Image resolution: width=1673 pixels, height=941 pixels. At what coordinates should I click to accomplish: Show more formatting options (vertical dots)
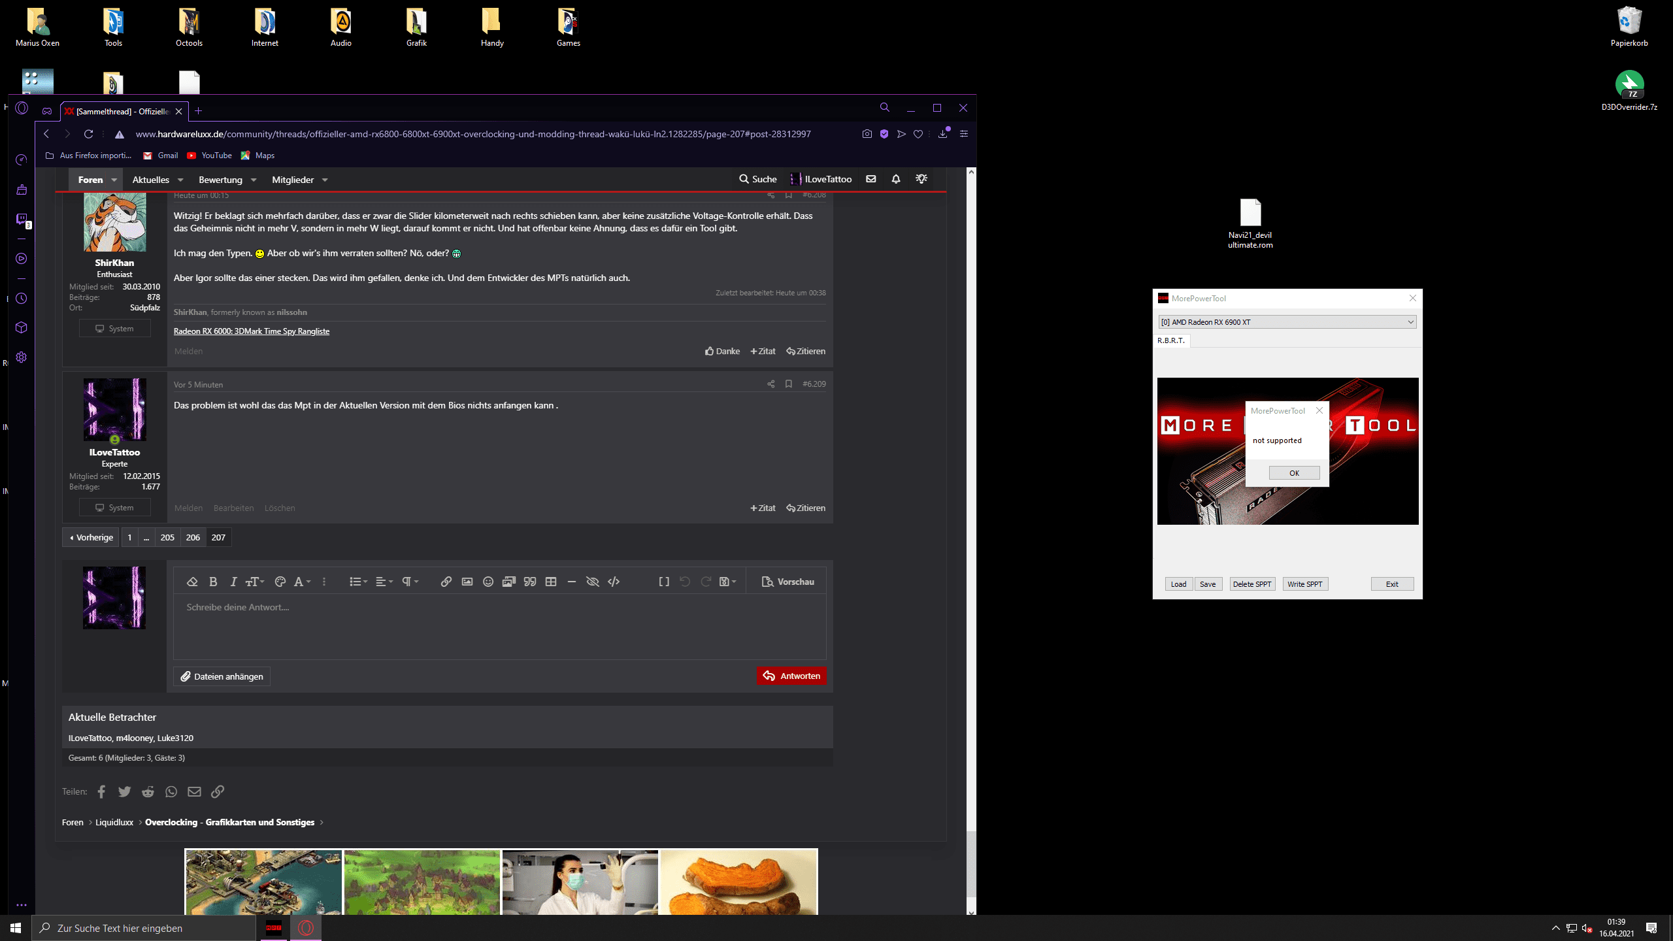tap(324, 582)
